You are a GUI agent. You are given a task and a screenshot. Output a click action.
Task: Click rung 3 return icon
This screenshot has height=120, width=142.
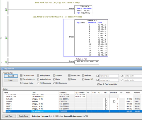(x=6, y=62)
